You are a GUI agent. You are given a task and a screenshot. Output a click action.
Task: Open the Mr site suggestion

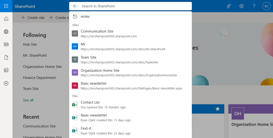pos(130,46)
